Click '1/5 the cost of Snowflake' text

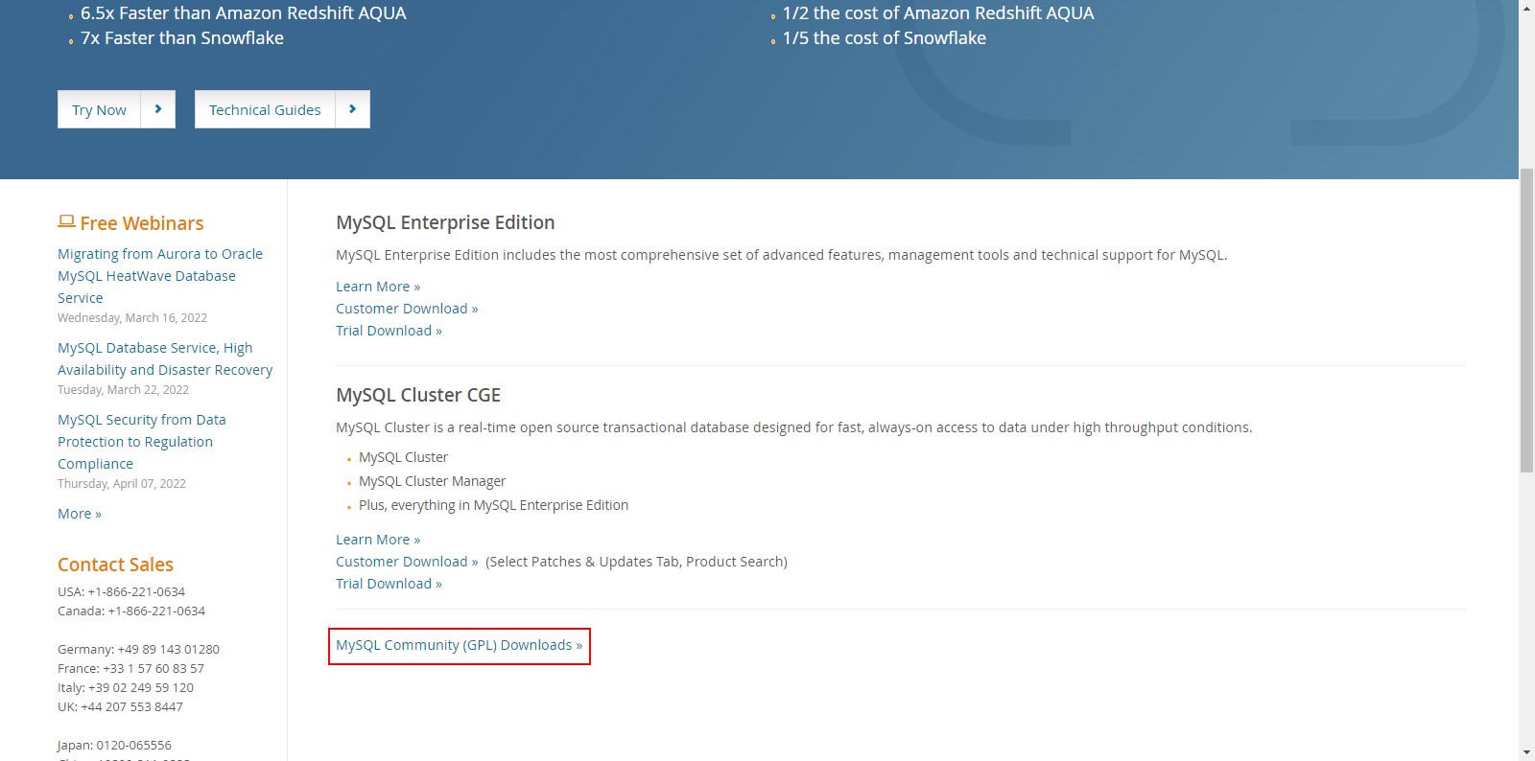pyautogui.click(x=885, y=38)
